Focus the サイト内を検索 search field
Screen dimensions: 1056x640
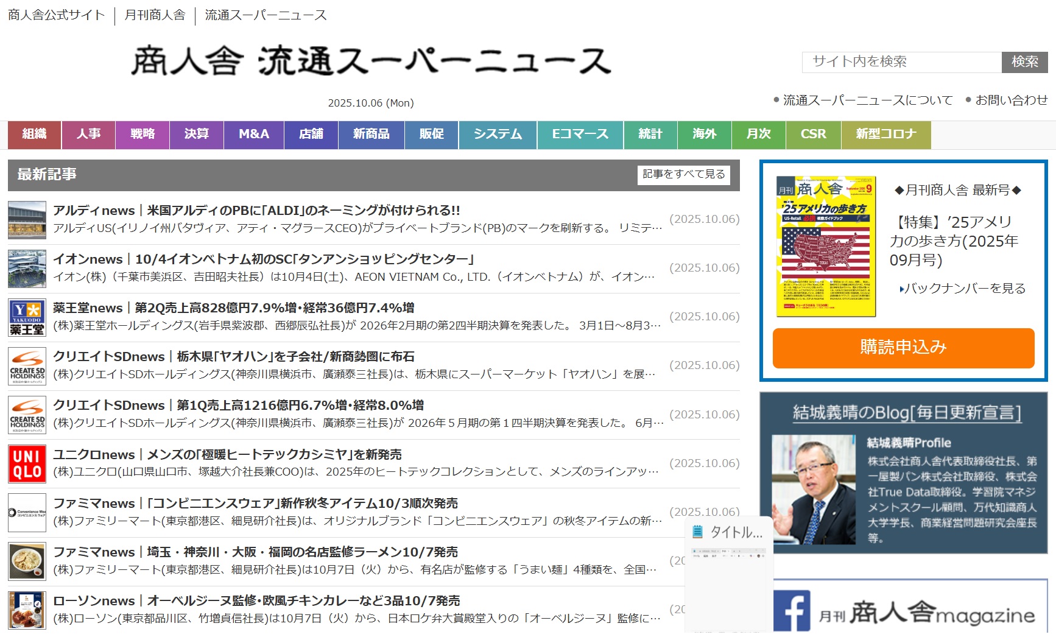pyautogui.click(x=901, y=62)
